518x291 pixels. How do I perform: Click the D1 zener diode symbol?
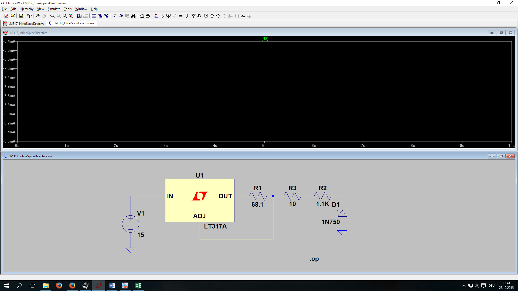click(x=342, y=213)
